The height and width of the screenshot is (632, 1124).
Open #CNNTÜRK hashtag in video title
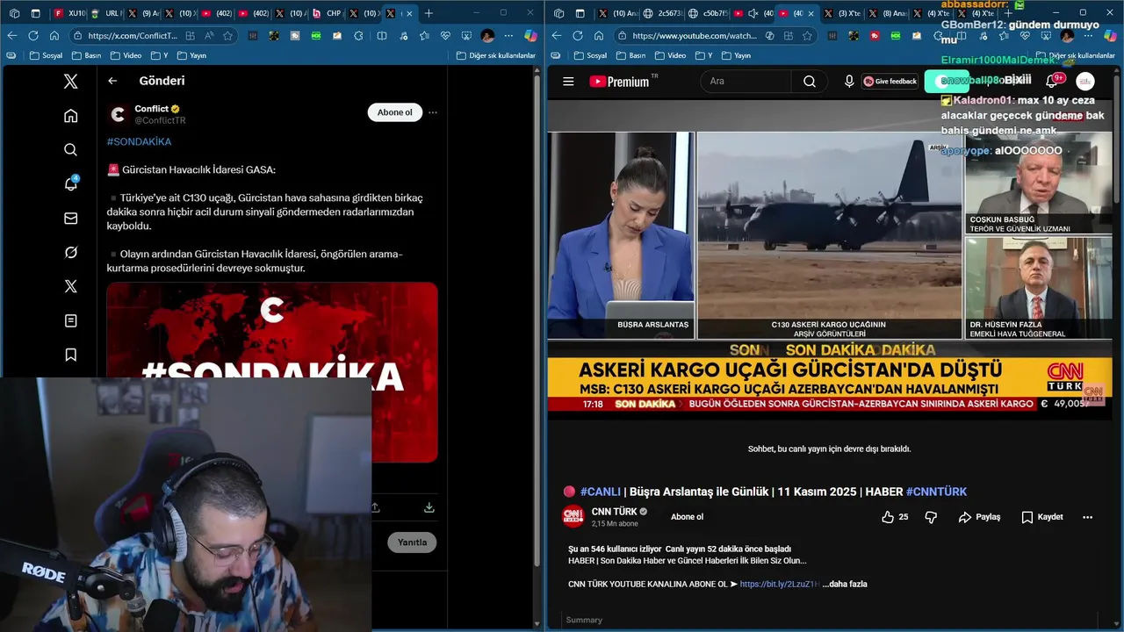[936, 492]
